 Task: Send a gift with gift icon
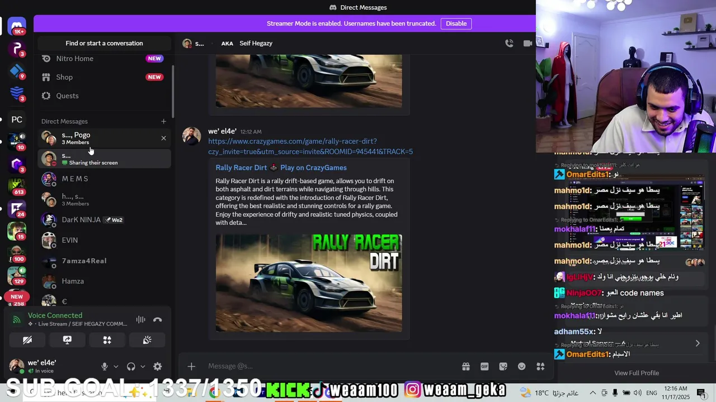point(465,366)
